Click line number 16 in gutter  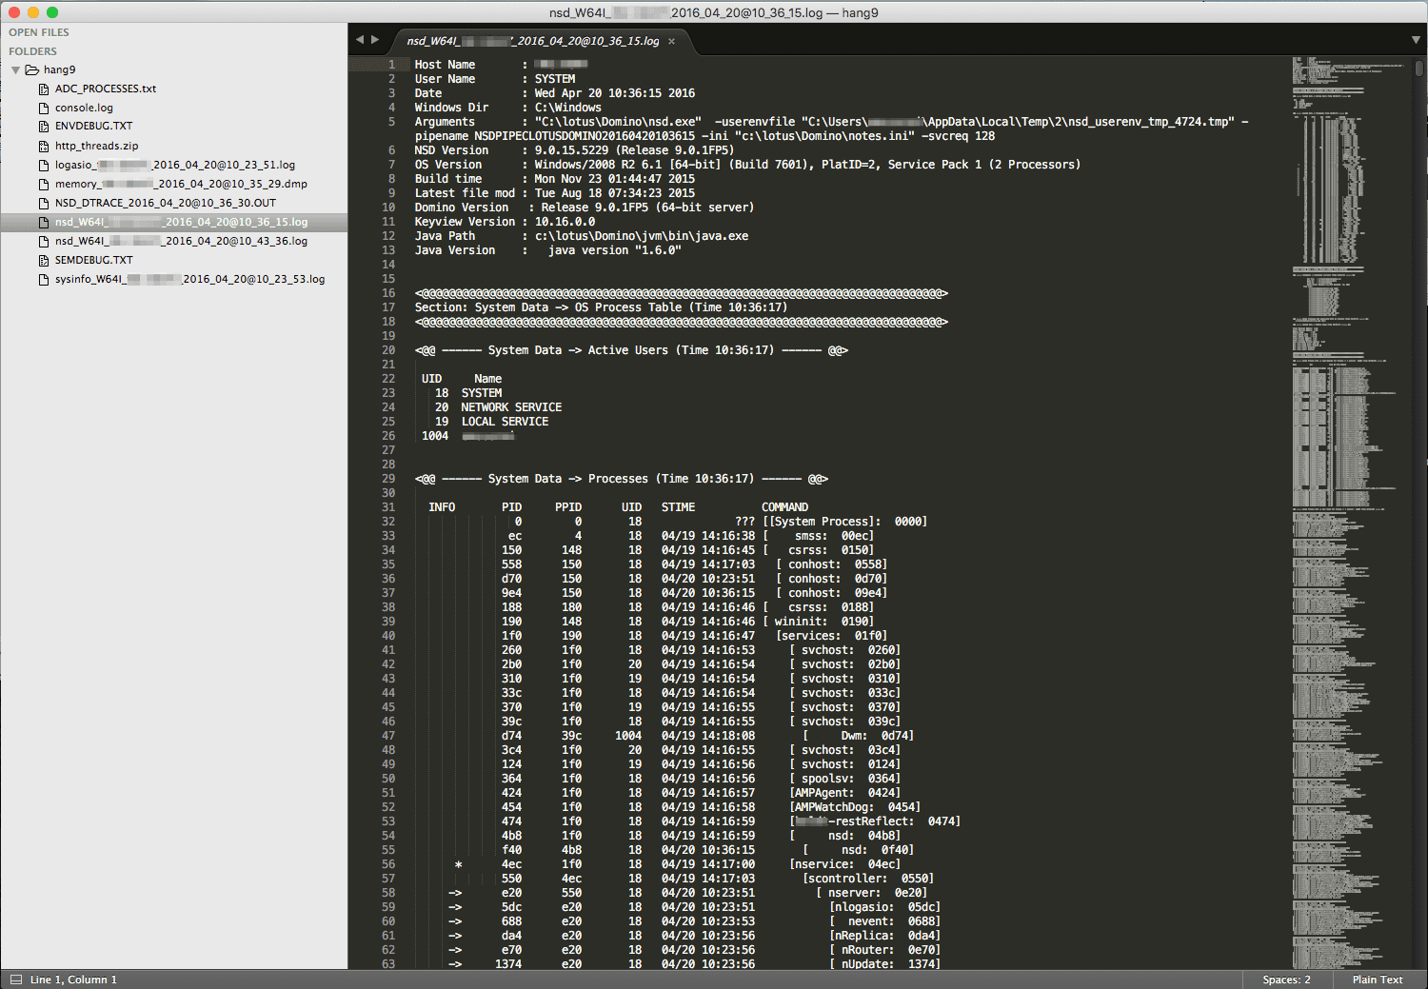coord(388,293)
